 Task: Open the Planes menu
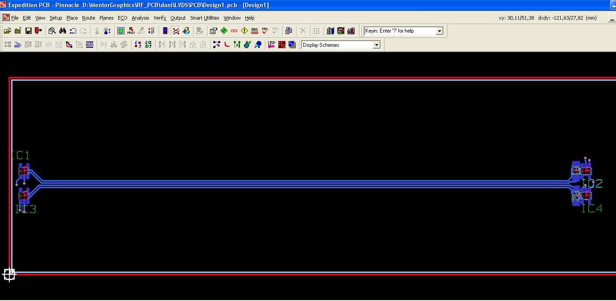[106, 18]
